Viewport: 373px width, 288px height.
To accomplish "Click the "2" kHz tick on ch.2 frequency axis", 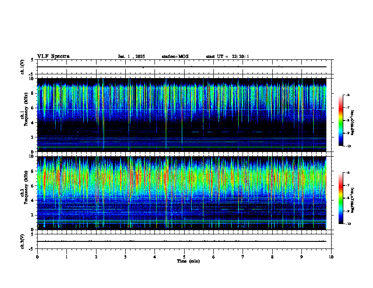I will coord(33,215).
